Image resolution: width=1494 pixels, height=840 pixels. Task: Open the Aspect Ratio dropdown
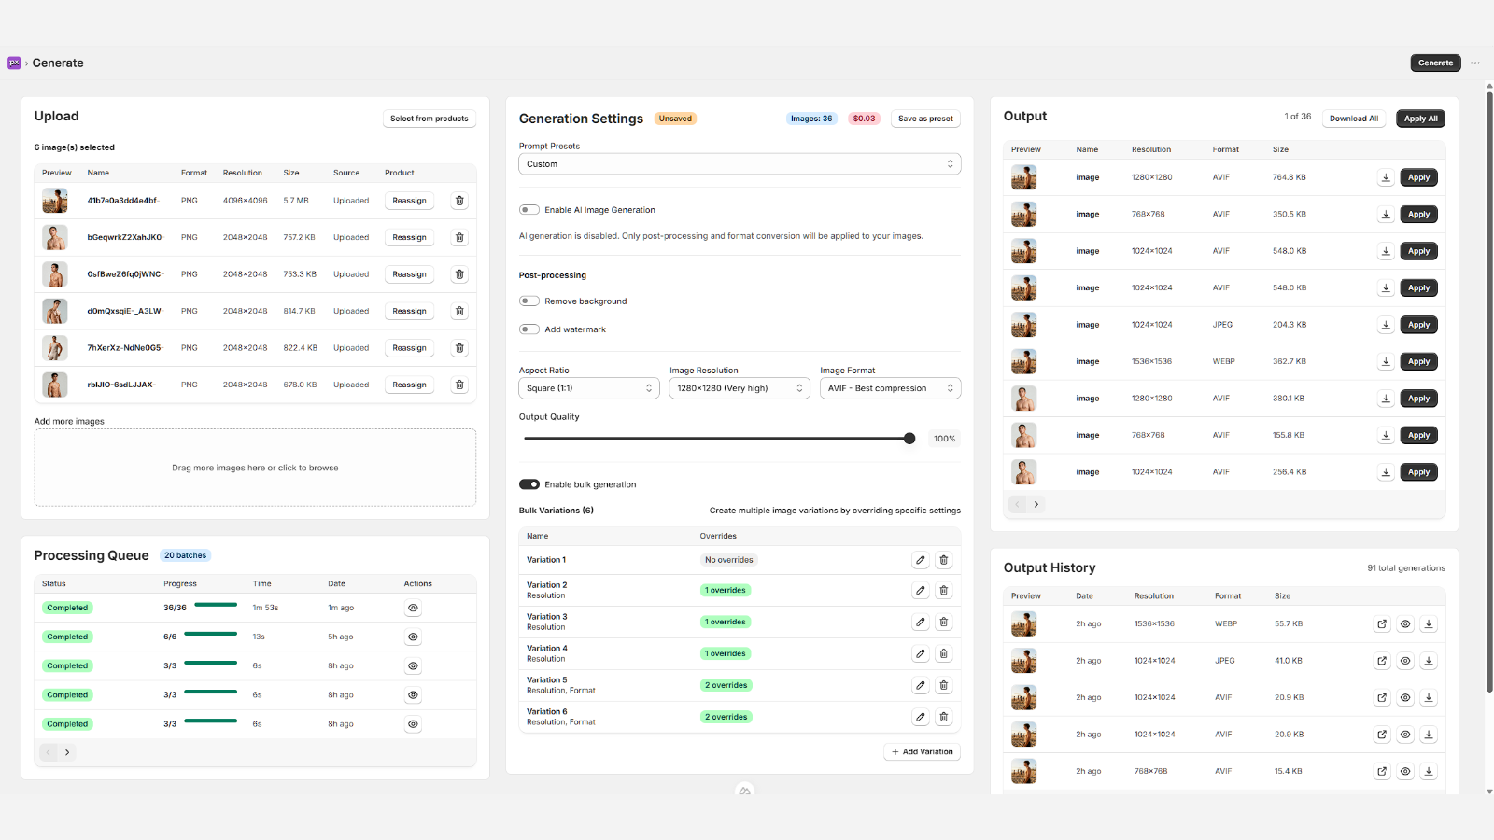pos(588,387)
